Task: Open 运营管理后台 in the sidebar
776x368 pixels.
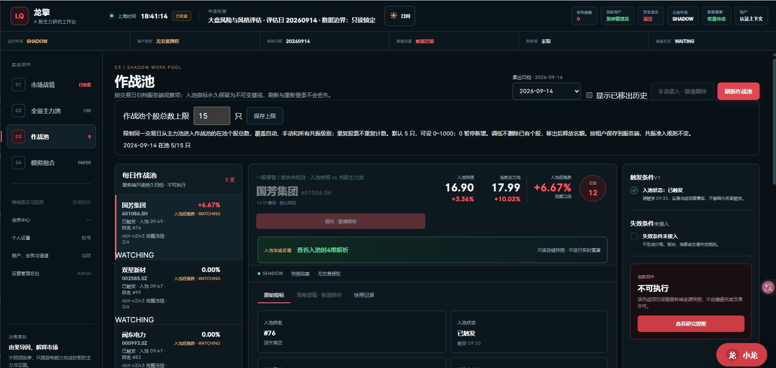Action: click(51, 274)
